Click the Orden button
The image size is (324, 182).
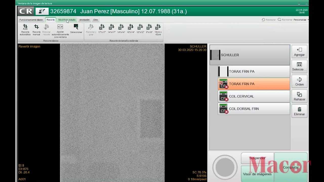tap(299, 82)
